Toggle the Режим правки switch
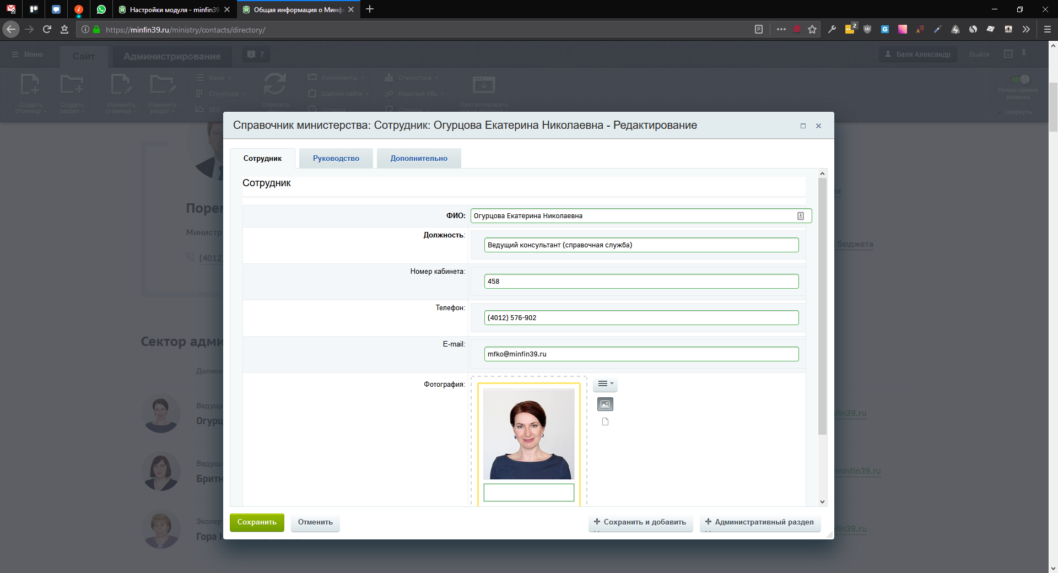Screen dimensions: 1058x573 1020,80
